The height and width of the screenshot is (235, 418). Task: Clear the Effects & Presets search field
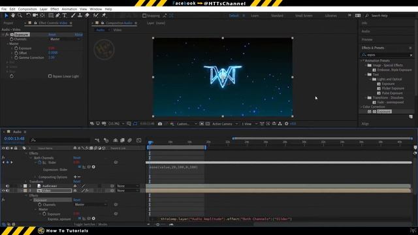click(411, 55)
